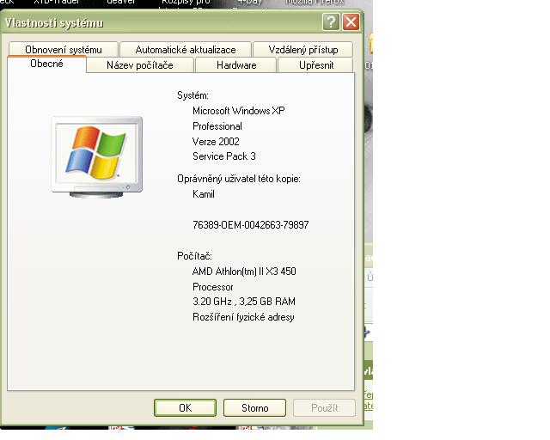Image resolution: width=550 pixels, height=440 pixels.
Task: Open the Název počítače tab
Action: click(140, 65)
